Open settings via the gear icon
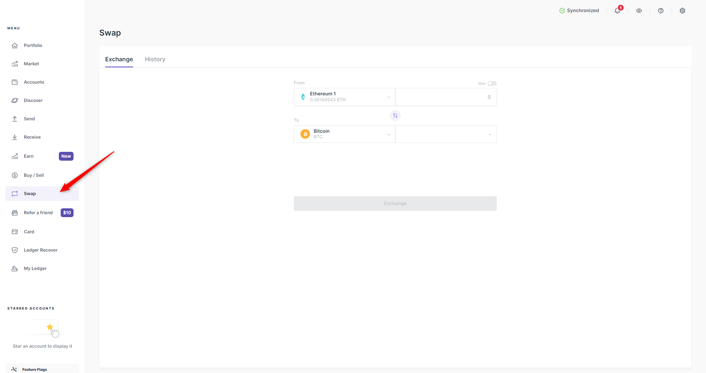Screen dimensions: 706x373 682,11
